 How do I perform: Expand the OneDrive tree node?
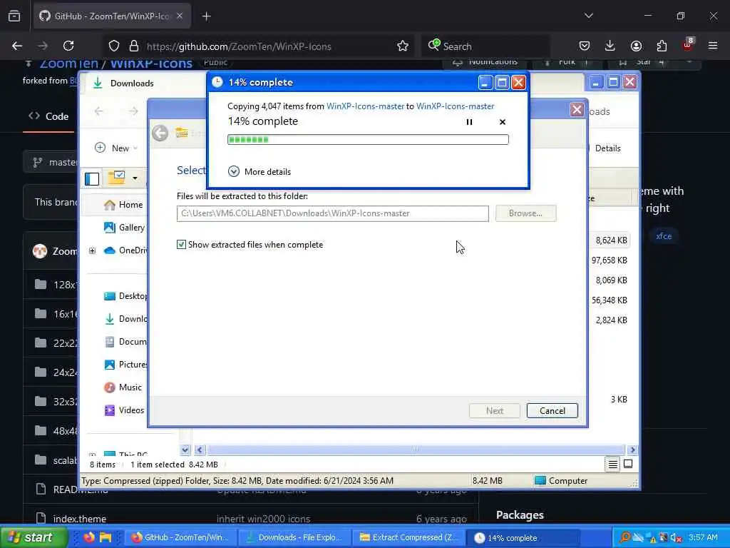tap(92, 250)
